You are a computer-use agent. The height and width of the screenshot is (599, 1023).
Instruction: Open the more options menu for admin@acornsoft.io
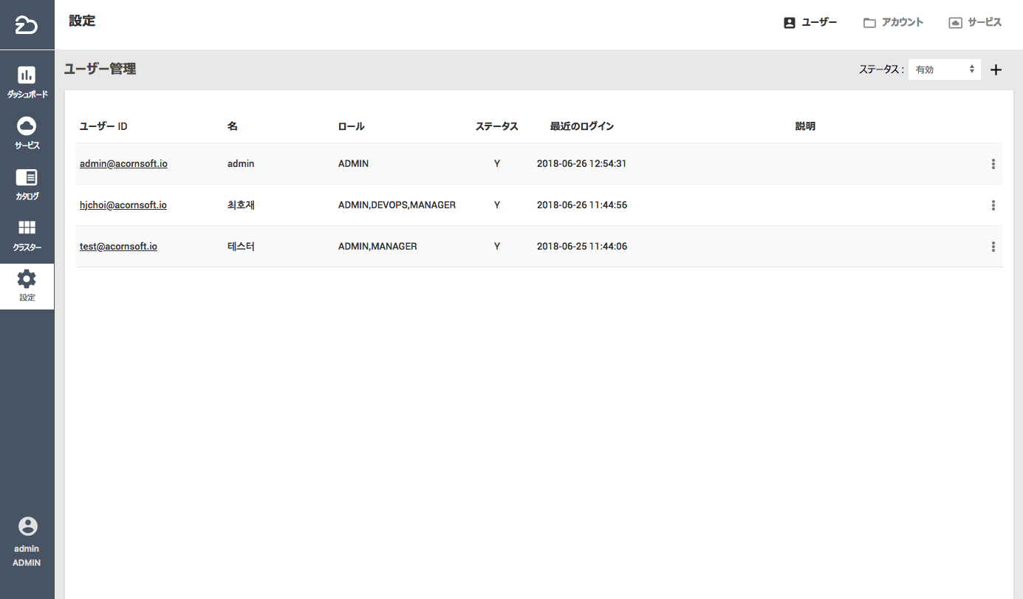[993, 164]
